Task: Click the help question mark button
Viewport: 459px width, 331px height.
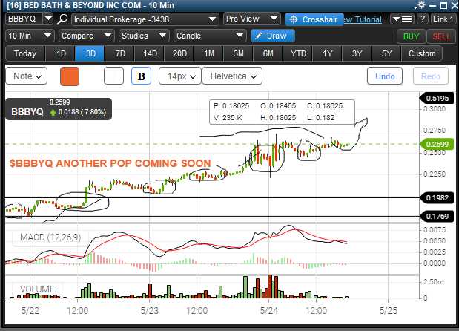Action: click(423, 19)
